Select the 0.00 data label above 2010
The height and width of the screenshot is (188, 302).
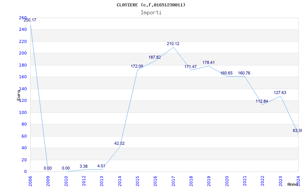66,168
